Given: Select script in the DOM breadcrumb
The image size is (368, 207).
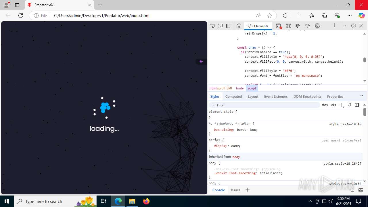Looking at the screenshot, I should 252,88.
